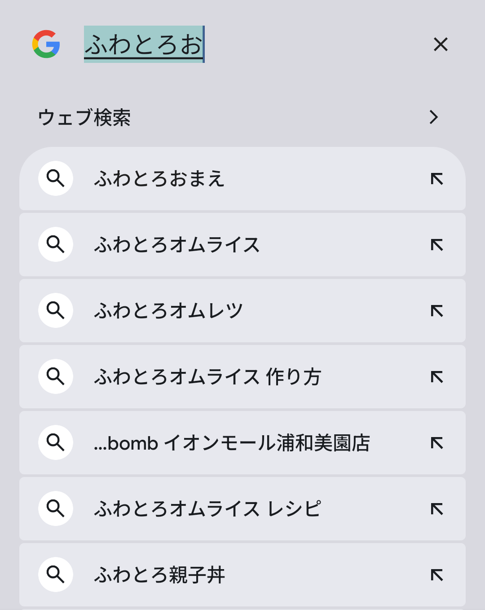Fill query with ふわとろオムライス arrow icon

[437, 245]
